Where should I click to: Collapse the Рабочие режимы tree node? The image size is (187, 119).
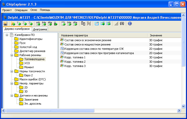click(x=12, y=55)
